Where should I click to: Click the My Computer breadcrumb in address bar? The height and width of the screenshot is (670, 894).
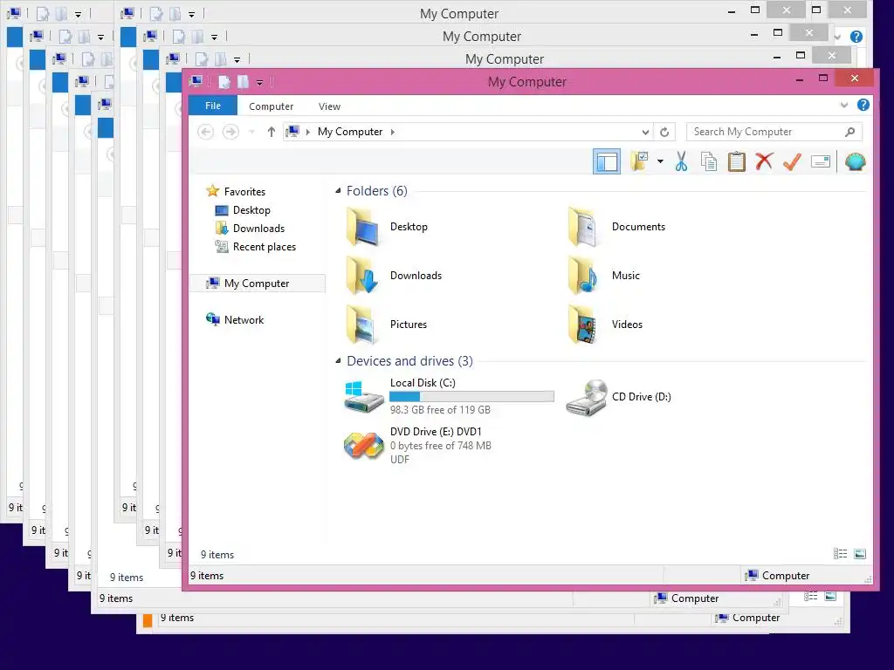[x=350, y=133]
